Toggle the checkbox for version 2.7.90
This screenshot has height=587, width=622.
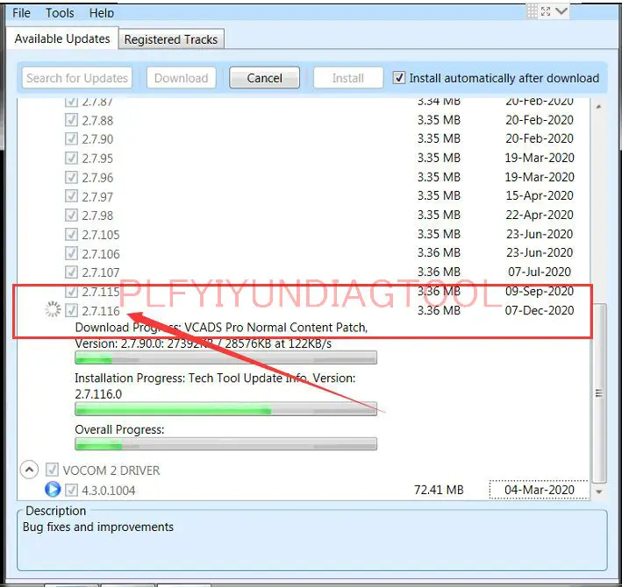[71, 138]
